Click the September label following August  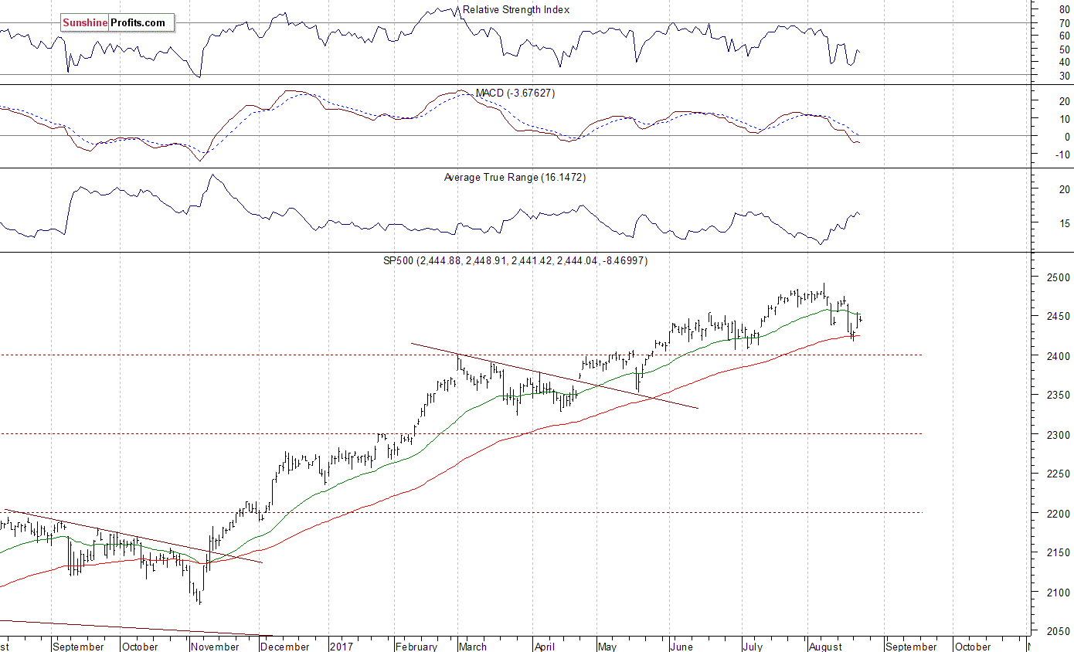click(x=912, y=647)
